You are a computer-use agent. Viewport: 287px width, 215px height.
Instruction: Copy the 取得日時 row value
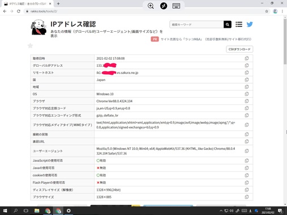[x=247, y=58]
